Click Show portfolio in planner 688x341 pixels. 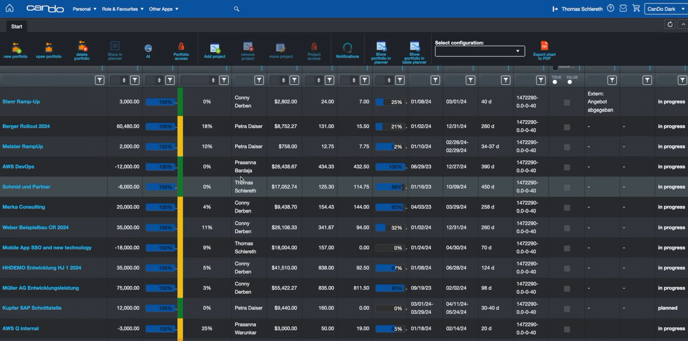pyautogui.click(x=381, y=53)
